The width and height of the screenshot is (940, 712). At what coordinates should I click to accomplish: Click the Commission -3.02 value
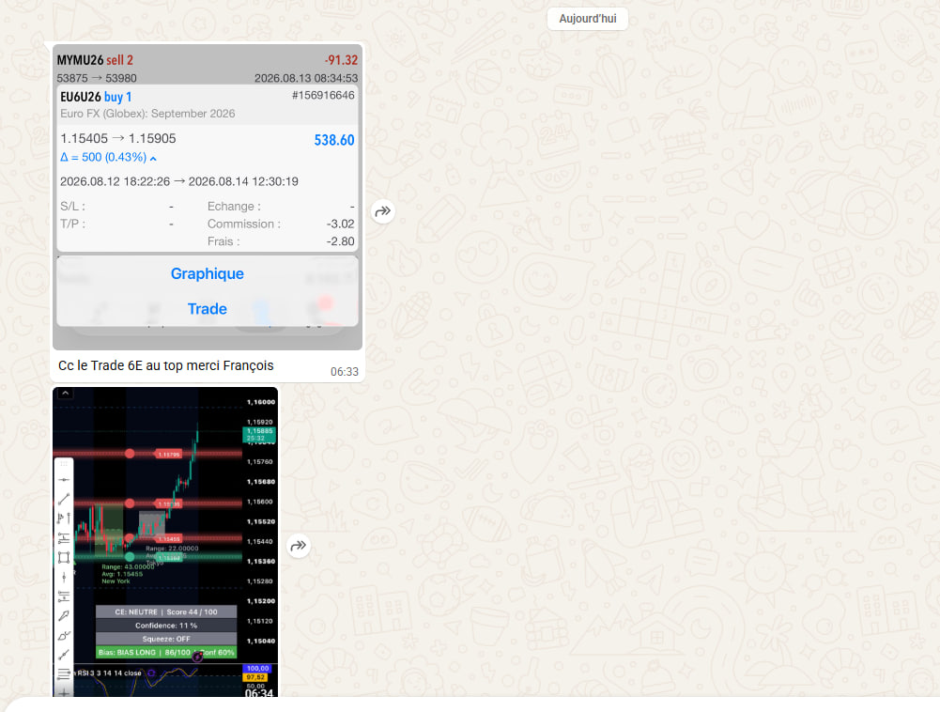coord(340,224)
